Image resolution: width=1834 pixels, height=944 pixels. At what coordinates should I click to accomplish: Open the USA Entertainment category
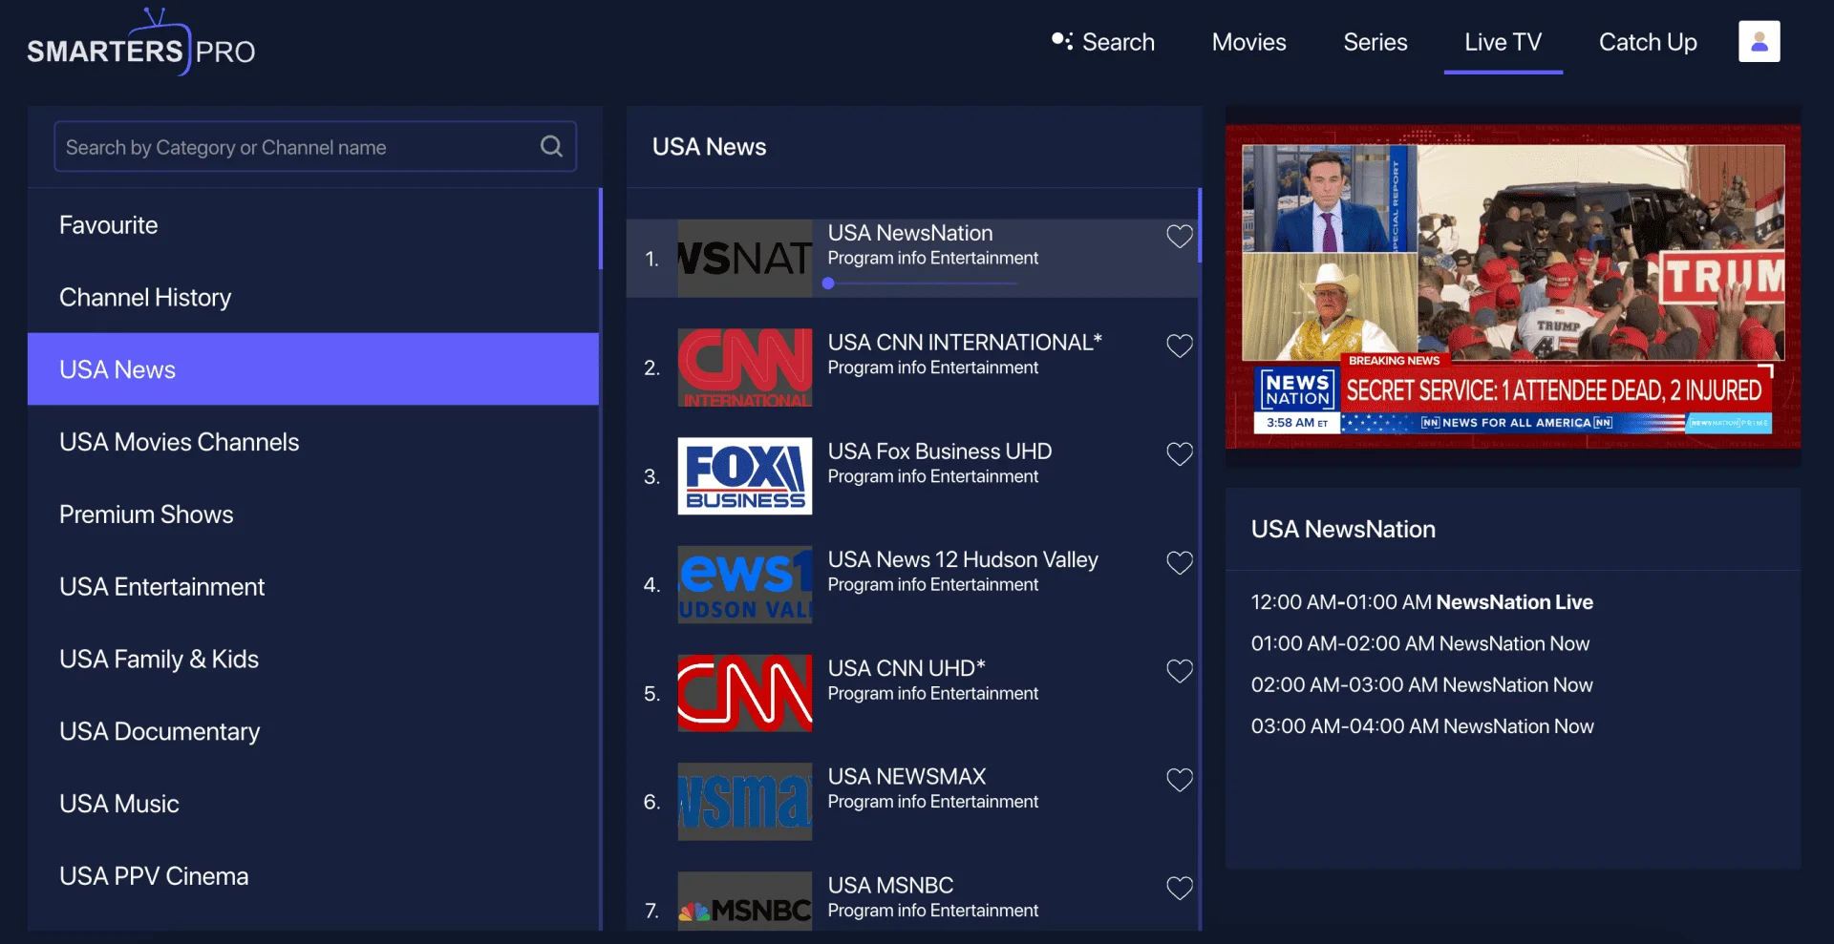coord(313,587)
